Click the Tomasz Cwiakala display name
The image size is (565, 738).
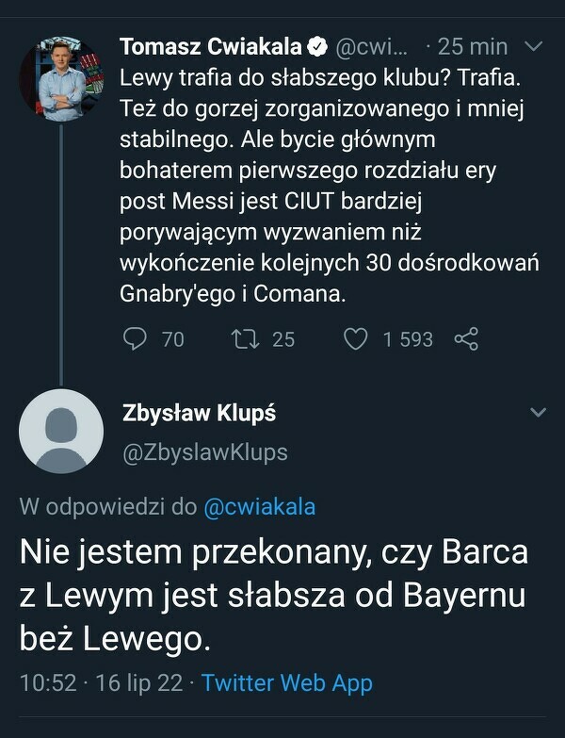pyautogui.click(x=211, y=46)
